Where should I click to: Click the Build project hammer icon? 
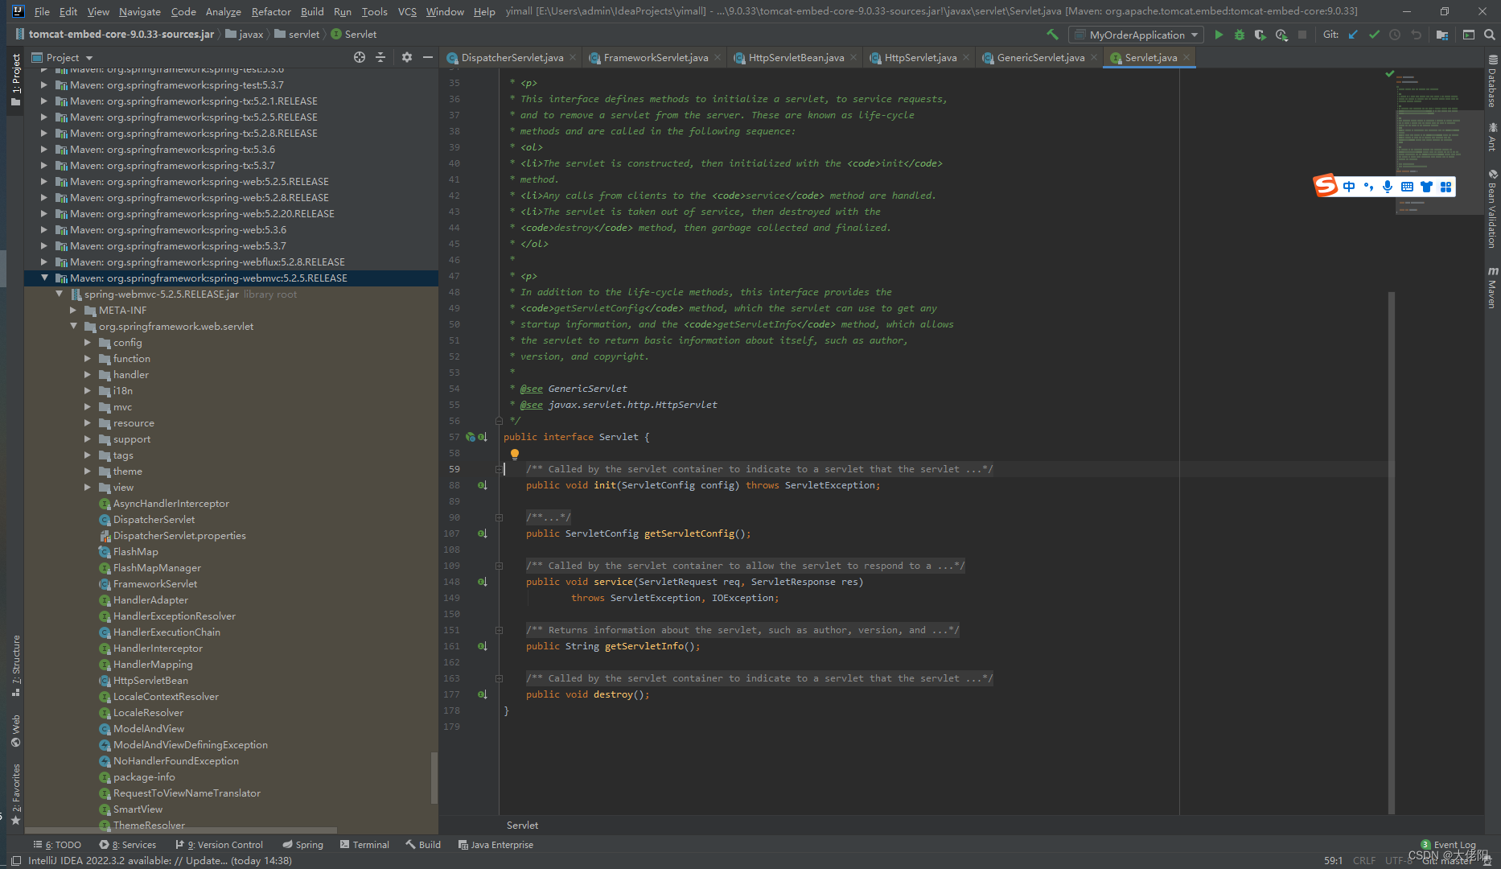click(1052, 35)
